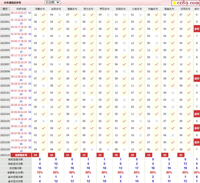Viewport: 200px width, 183px height.
Task: Click the 75% accuracy value
Action: (40, 173)
